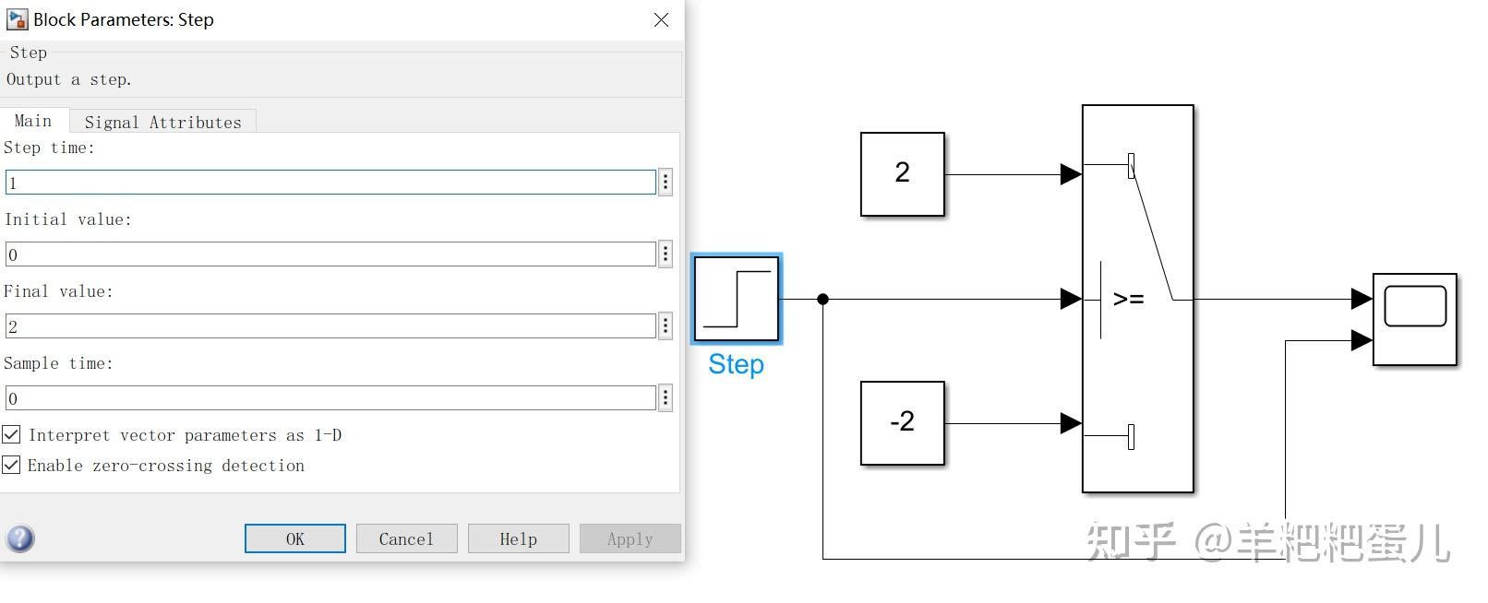Viewport: 1488px width, 603px height.
Task: Open Final value options menu button
Action: 665,325
